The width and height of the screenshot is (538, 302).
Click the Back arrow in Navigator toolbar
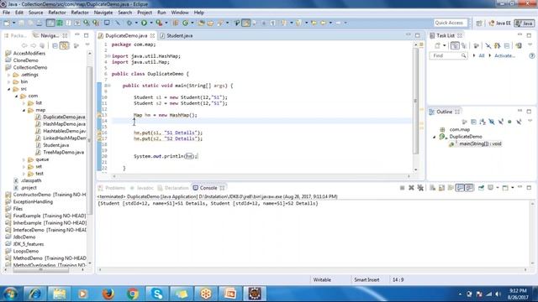click(x=24, y=45)
